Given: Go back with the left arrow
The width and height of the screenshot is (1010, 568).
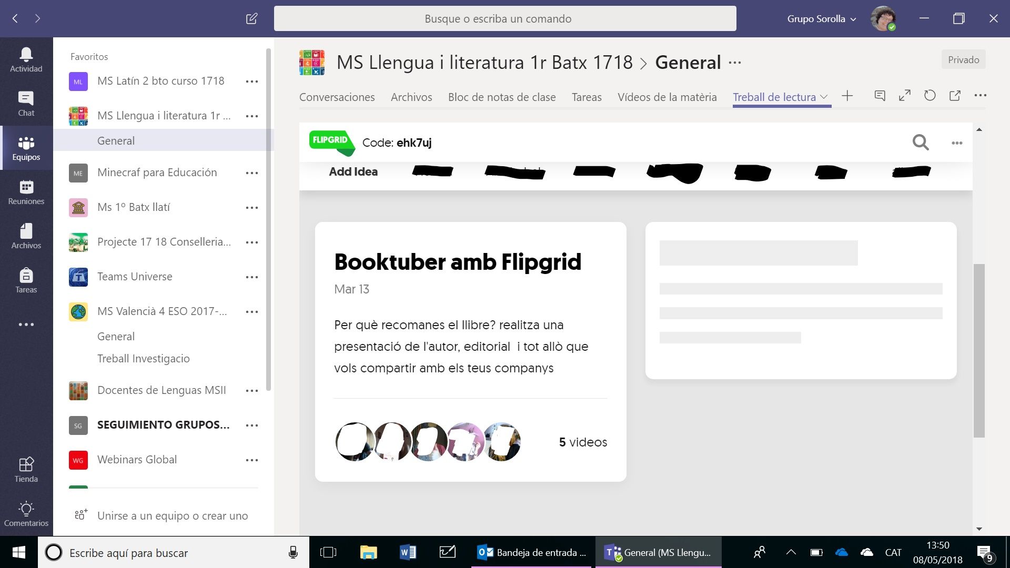Looking at the screenshot, I should tap(15, 19).
